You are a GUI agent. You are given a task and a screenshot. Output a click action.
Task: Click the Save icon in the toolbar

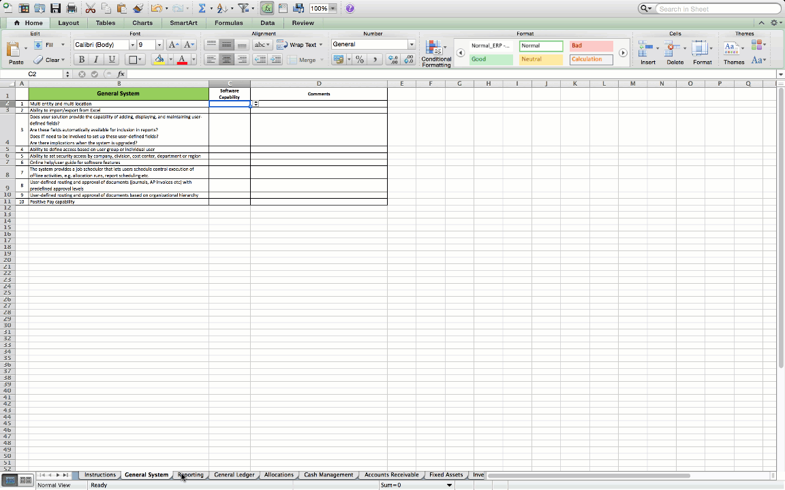point(56,9)
